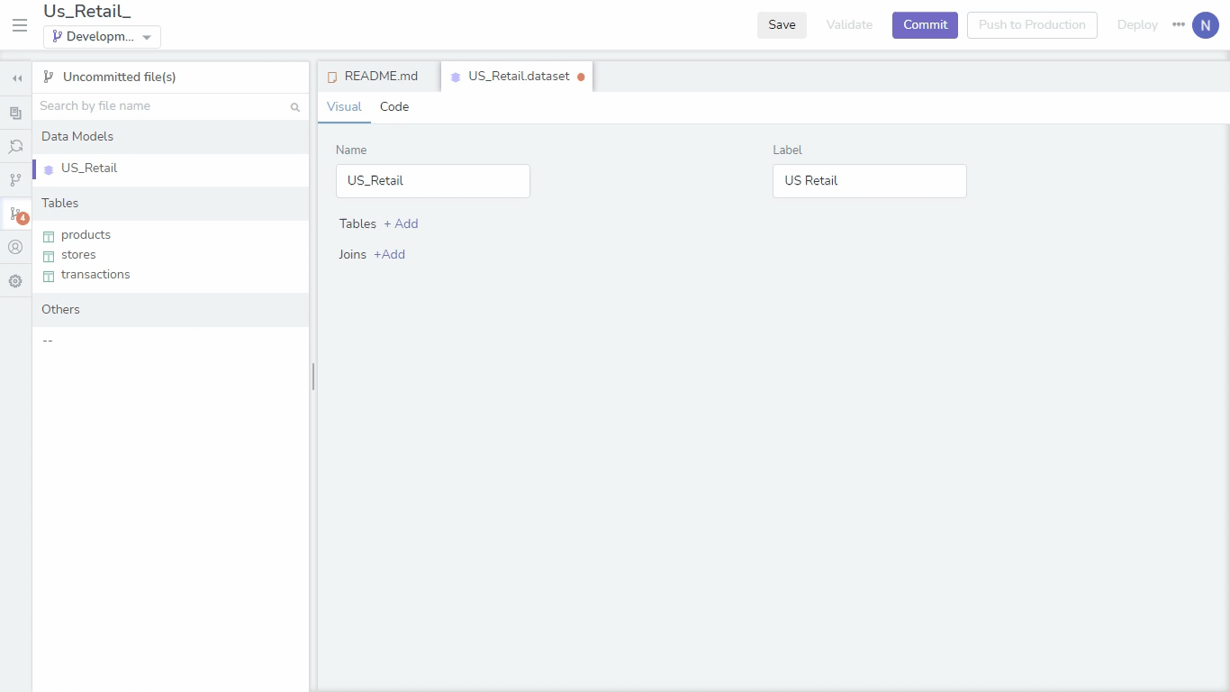Image resolution: width=1230 pixels, height=692 pixels.
Task: Click + Add next to Tables
Action: [x=401, y=223]
